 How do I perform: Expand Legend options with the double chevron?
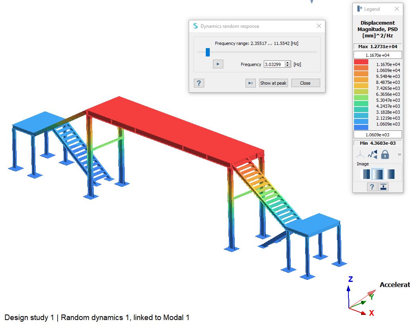click(x=399, y=154)
